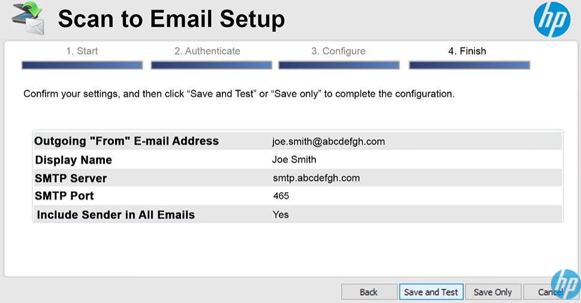This screenshot has width=581, height=303.
Task: Click the Yes value for Include Sender
Action: pyautogui.click(x=281, y=214)
